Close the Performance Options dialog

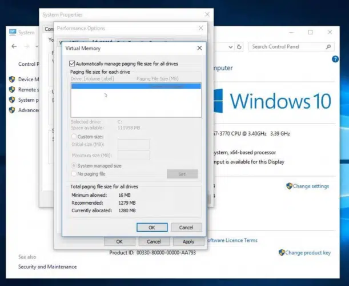click(x=200, y=28)
